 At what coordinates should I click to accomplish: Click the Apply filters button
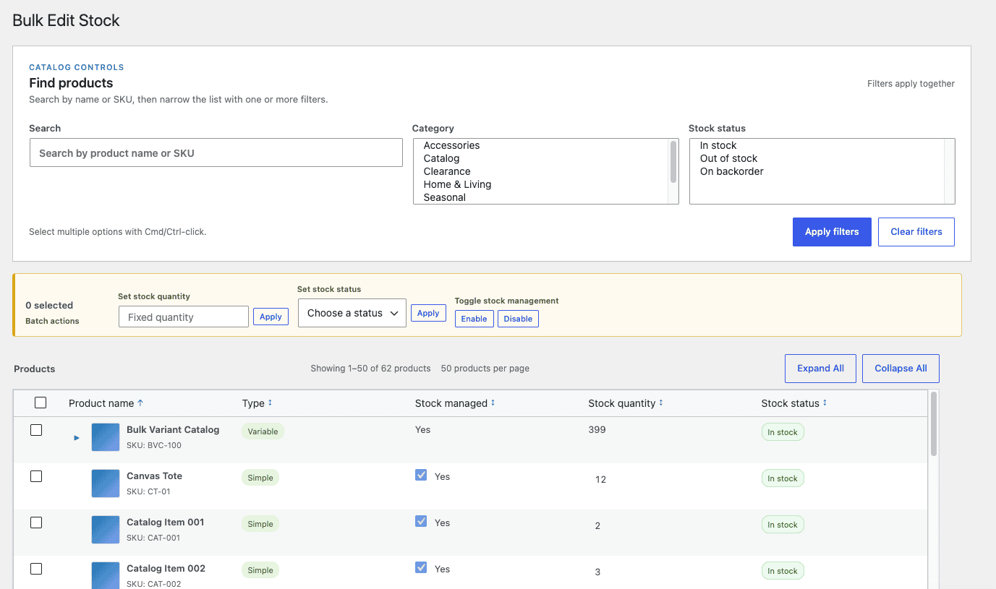832,232
